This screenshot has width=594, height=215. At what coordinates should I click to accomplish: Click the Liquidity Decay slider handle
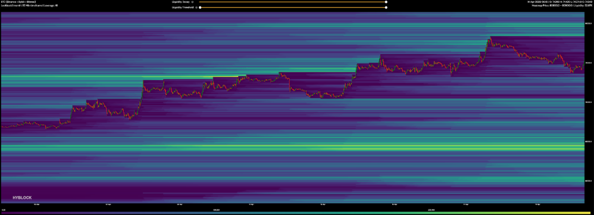pyautogui.click(x=386, y=2)
